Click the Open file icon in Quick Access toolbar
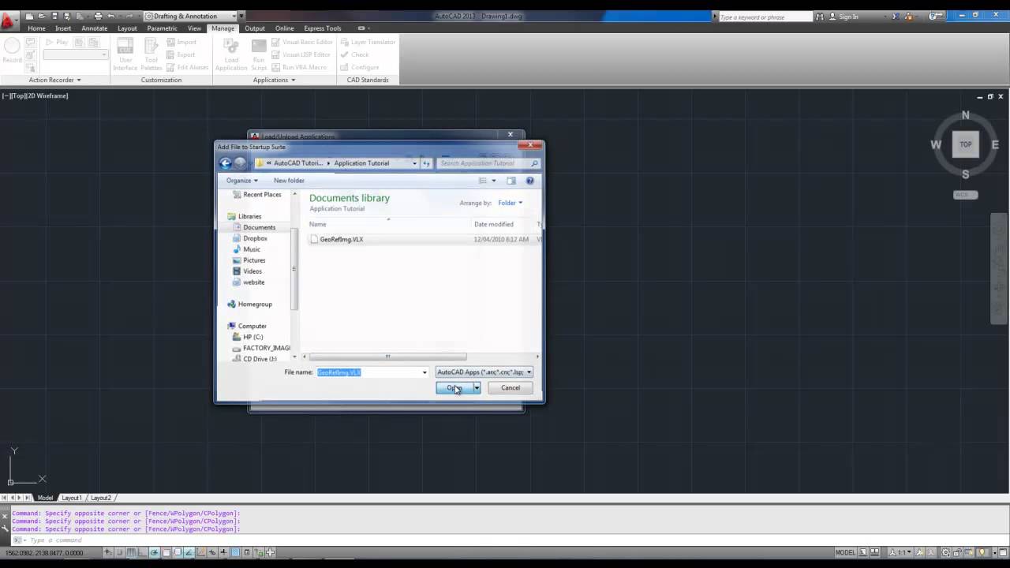Viewport: 1010px width, 568px height. coord(42,16)
